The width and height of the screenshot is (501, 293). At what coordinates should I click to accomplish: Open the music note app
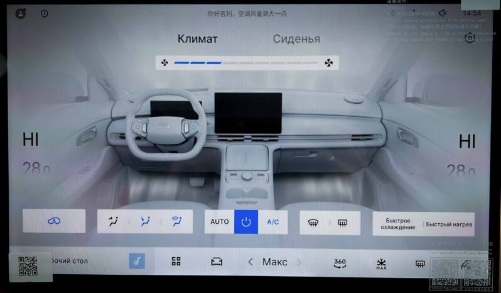137,261
